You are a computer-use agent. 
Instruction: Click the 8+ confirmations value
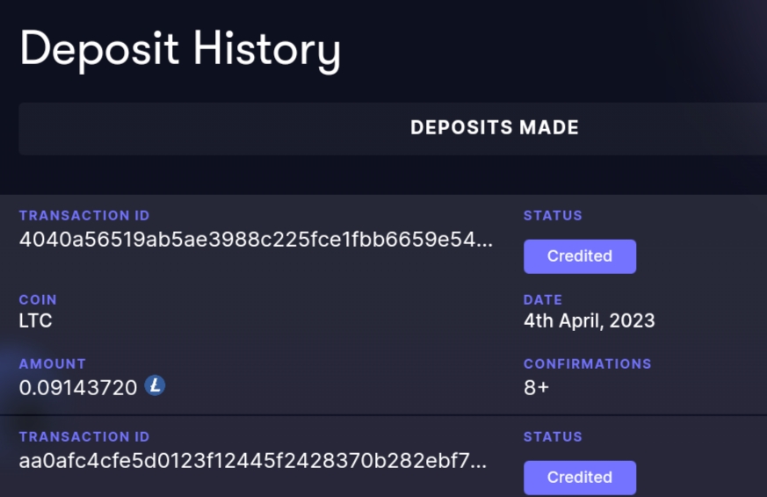(x=536, y=388)
